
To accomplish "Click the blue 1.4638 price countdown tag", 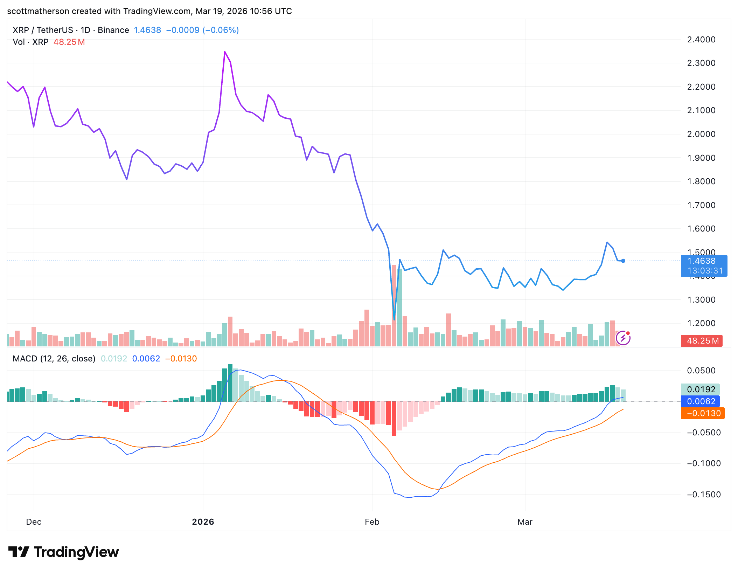I will point(704,266).
